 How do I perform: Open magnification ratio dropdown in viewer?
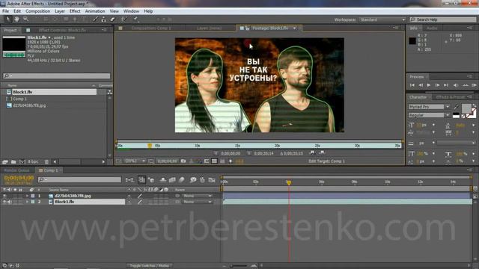(x=135, y=161)
